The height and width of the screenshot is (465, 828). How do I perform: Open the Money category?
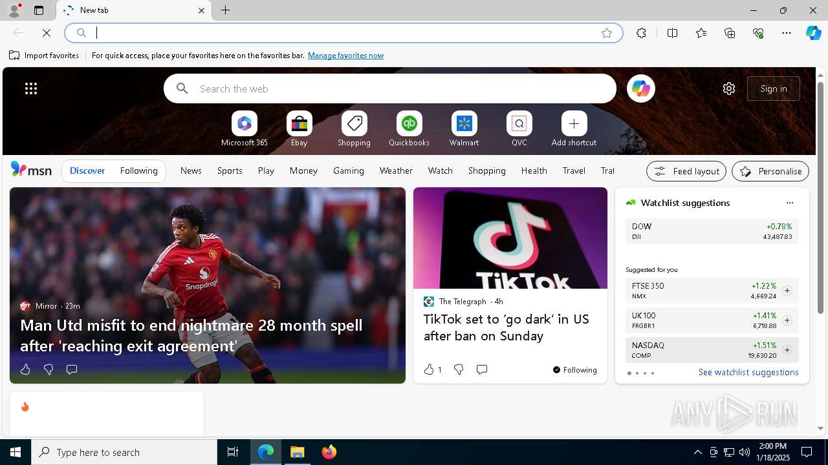303,170
